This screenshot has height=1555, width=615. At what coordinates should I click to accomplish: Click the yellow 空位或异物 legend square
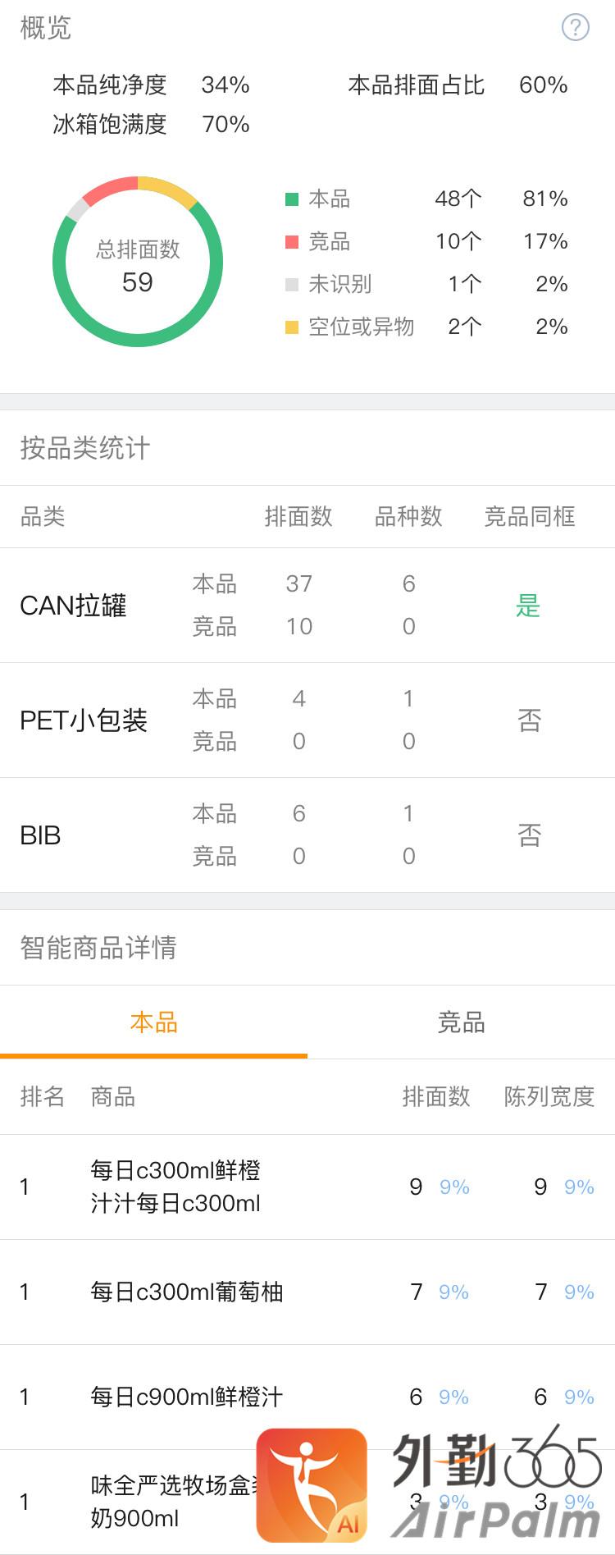pyautogui.click(x=292, y=327)
